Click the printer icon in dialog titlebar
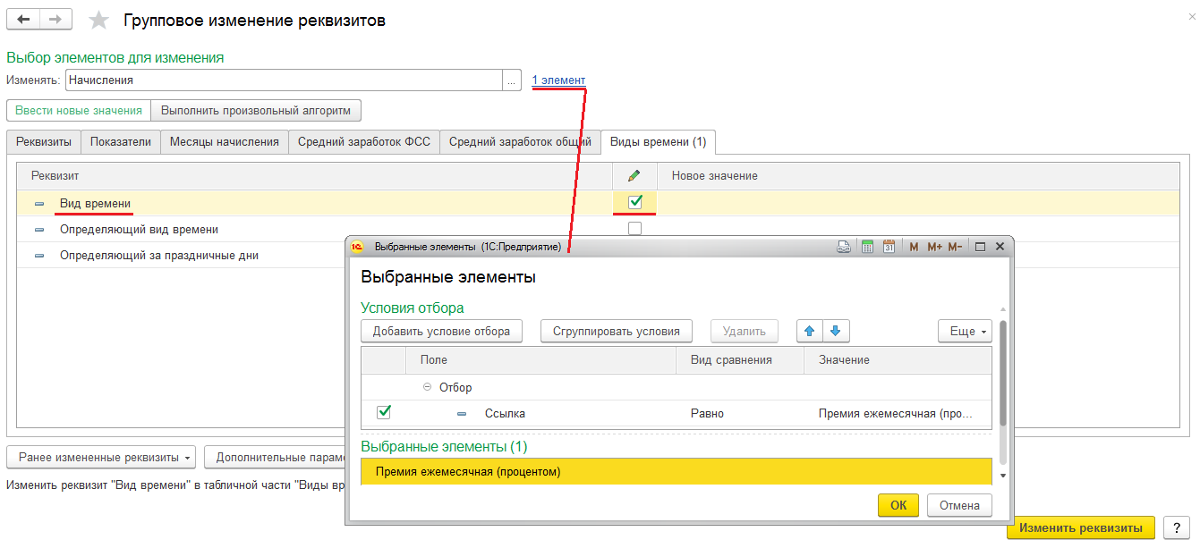The height and width of the screenshot is (548, 1200). tap(843, 247)
